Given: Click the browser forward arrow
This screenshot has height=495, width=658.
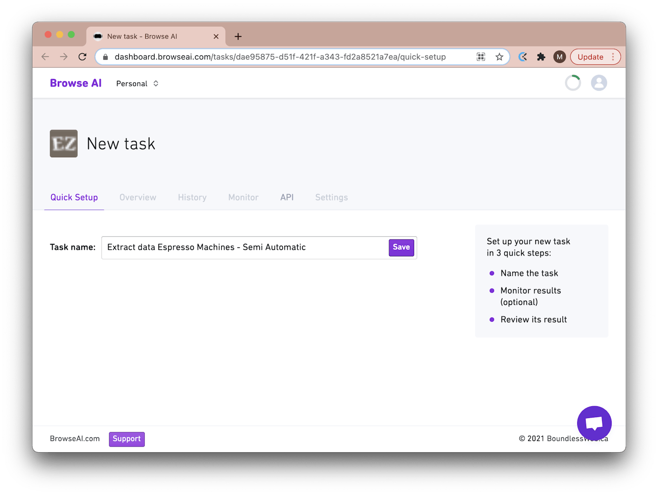Looking at the screenshot, I should (63, 57).
